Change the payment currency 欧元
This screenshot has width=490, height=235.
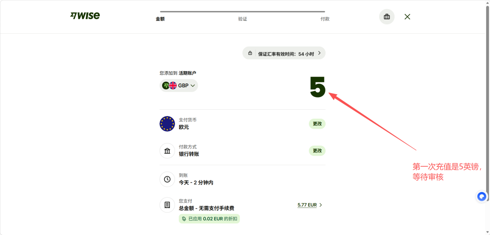[317, 124]
